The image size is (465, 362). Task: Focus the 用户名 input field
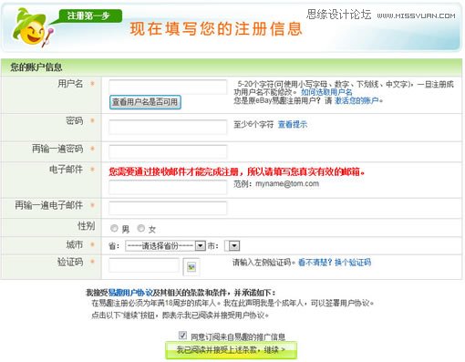[x=168, y=87]
